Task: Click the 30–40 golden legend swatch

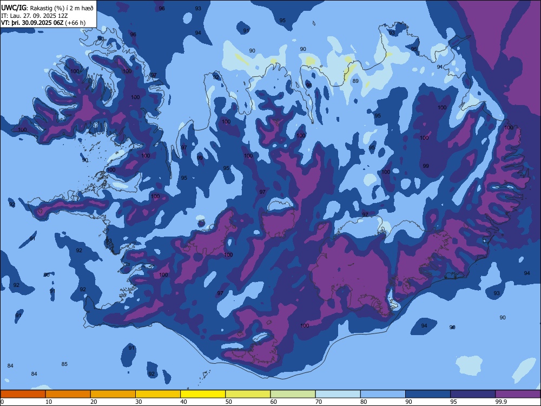Action: click(158, 394)
